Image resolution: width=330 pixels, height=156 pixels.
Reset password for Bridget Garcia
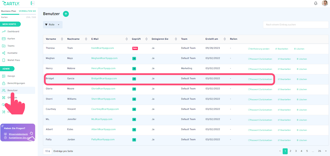coord(260,79)
